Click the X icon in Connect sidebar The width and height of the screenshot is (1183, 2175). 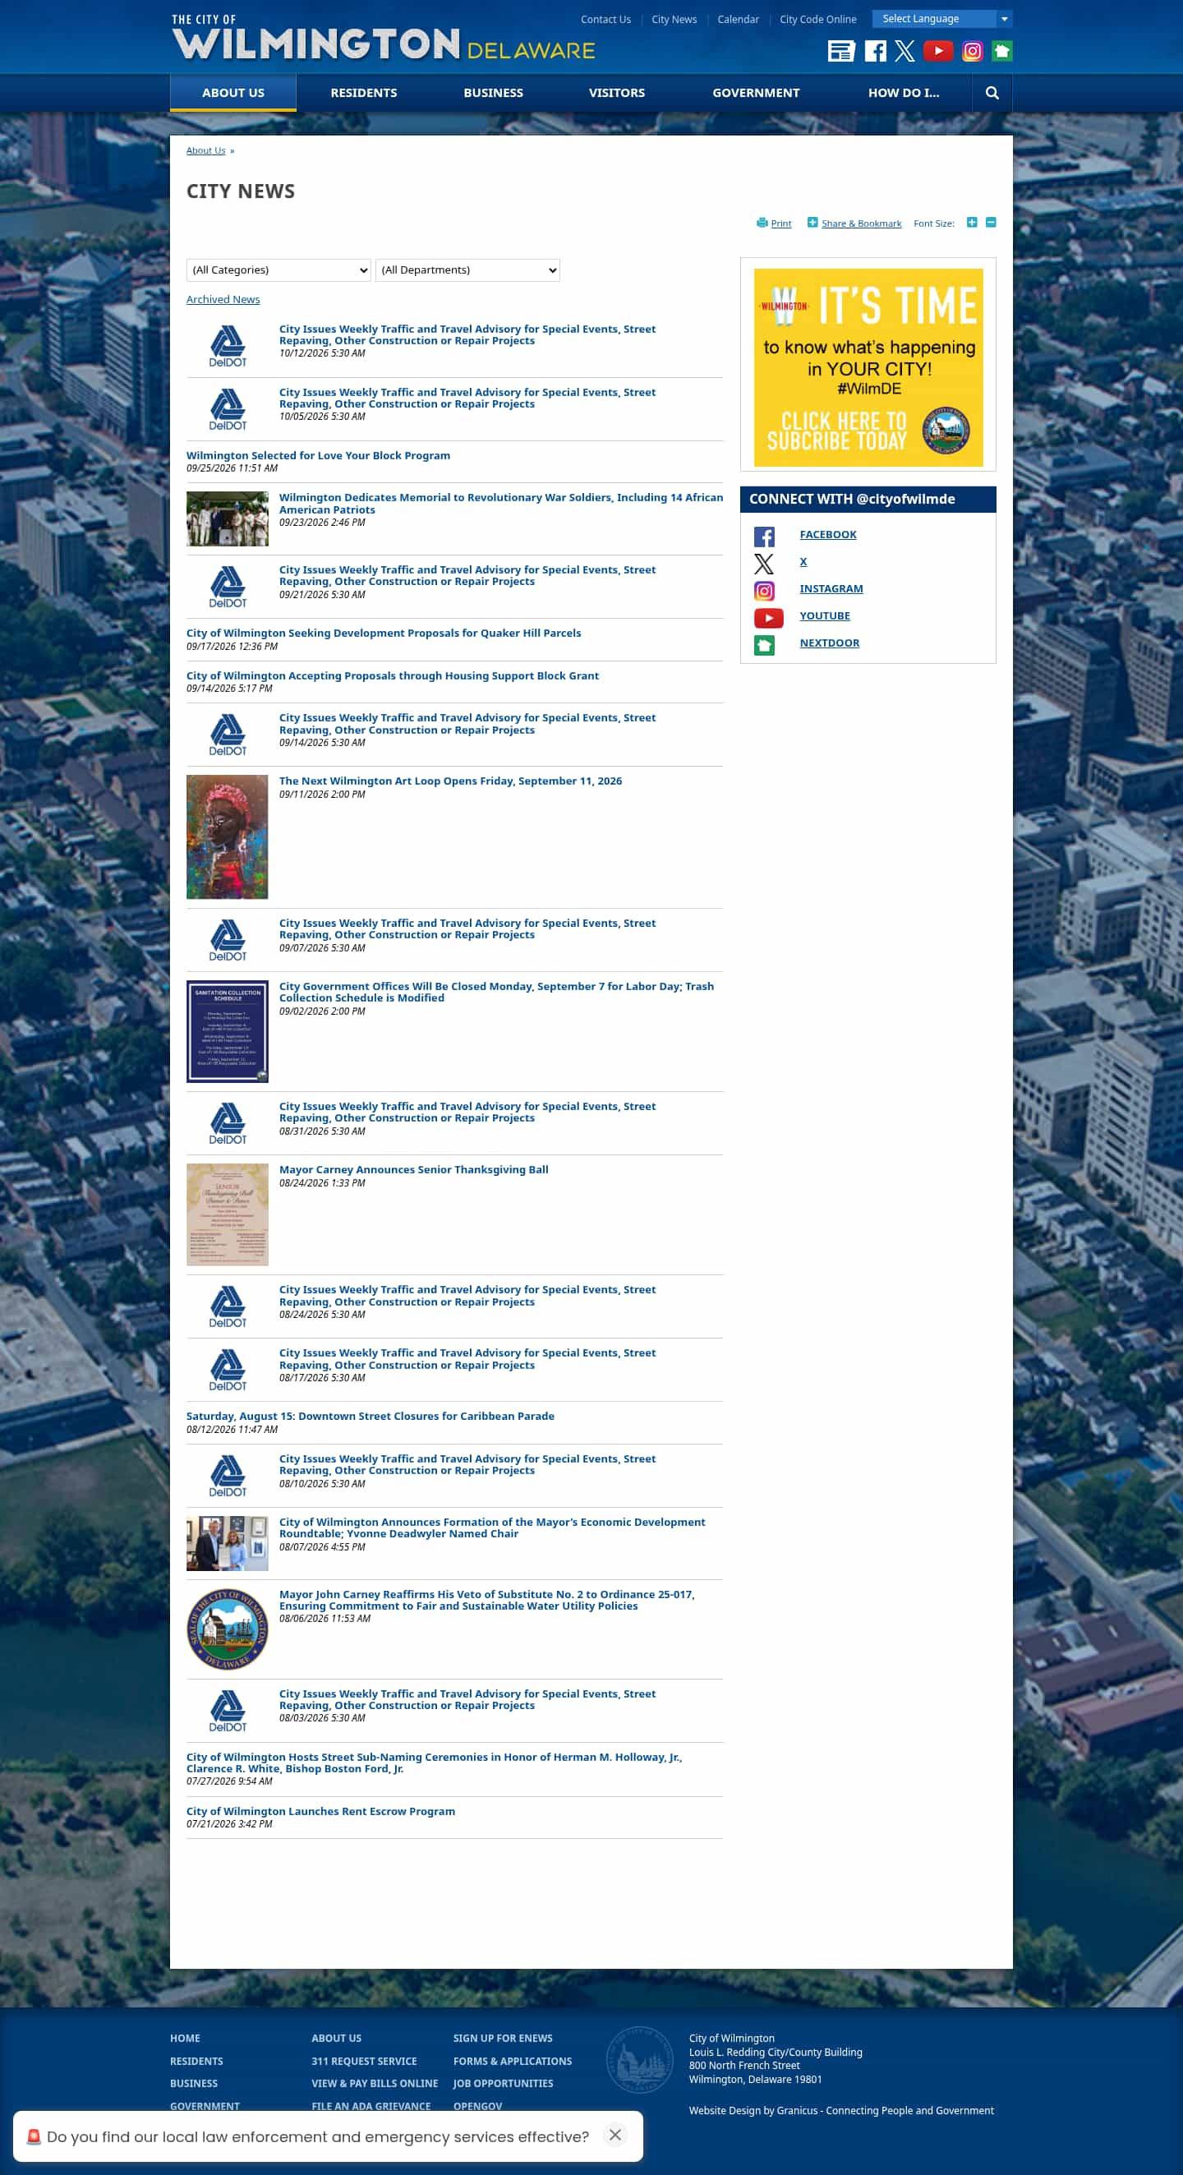coord(764,563)
